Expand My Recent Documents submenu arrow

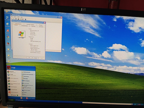(35, 74)
